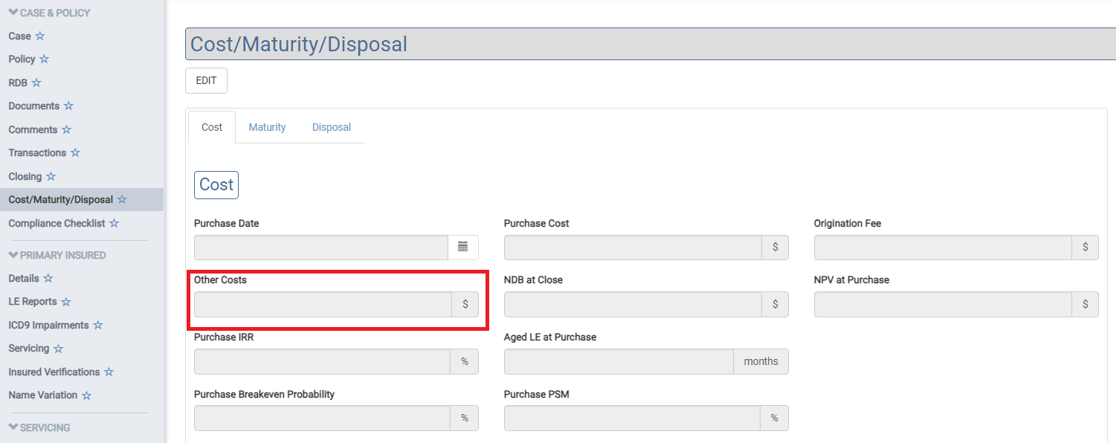Collapse the Case & Policy section
The height and width of the screenshot is (443, 1116).
pyautogui.click(x=13, y=13)
